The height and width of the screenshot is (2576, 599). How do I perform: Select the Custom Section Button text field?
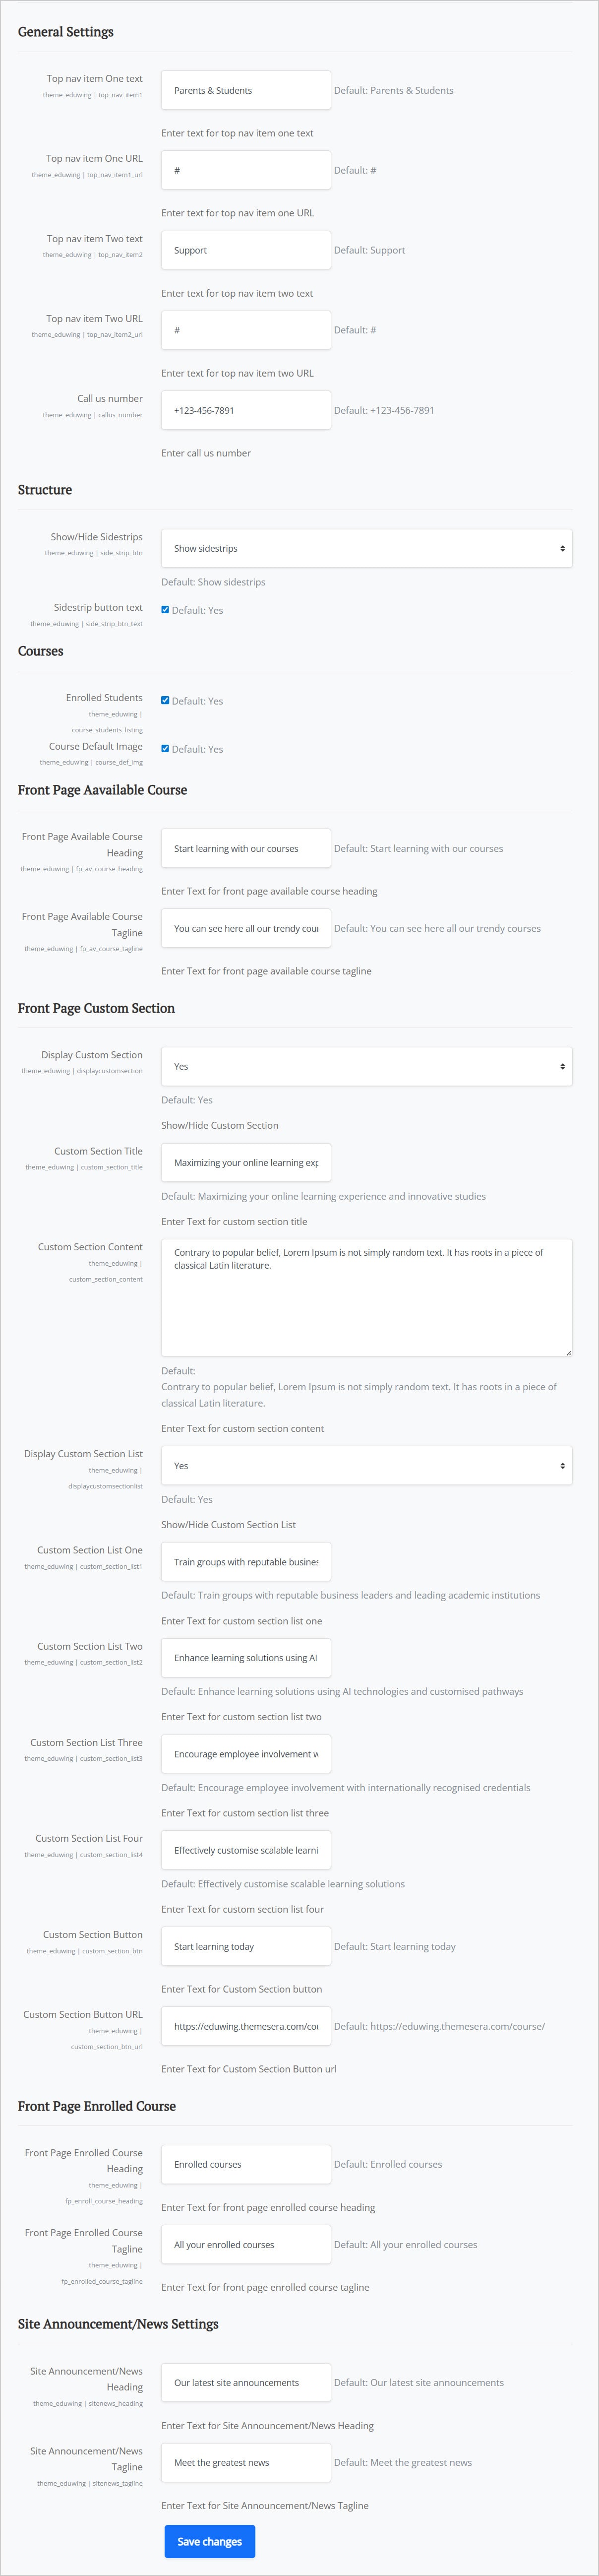(x=245, y=1945)
